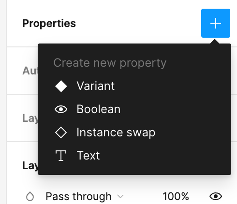The image size is (237, 204).
Task: Click the bold black Lay section heading
Action: [30, 166]
